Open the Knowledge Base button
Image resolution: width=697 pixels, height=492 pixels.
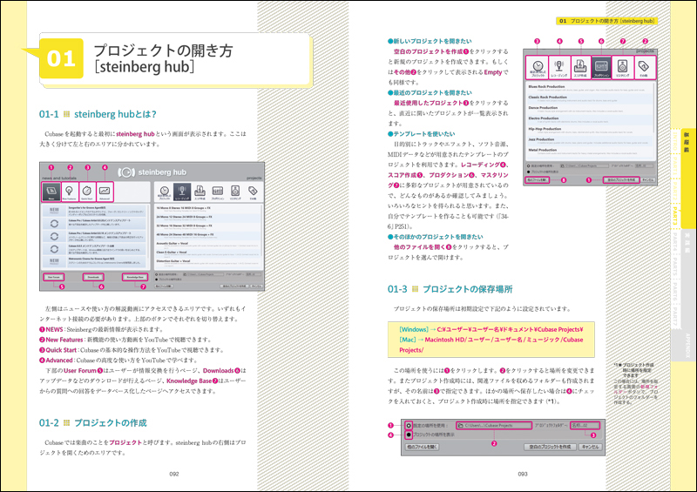pyautogui.click(x=135, y=277)
